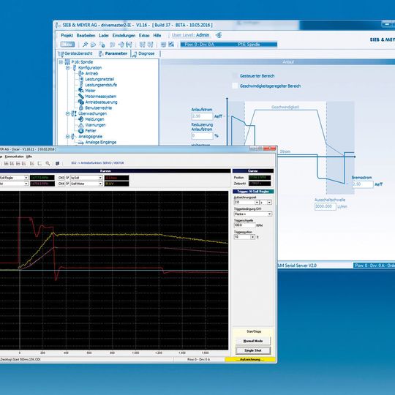Viewport: 395px width, 395px height.
Task: Open the Ueff-Motor channel dropdown
Action: pos(100,184)
